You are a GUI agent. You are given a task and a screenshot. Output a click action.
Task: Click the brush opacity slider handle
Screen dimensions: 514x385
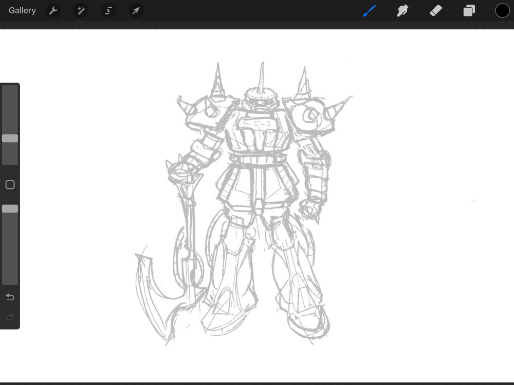click(10, 209)
